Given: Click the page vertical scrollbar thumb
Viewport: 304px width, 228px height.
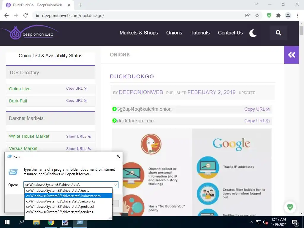Looking at the screenshot, I should [x=301, y=30].
